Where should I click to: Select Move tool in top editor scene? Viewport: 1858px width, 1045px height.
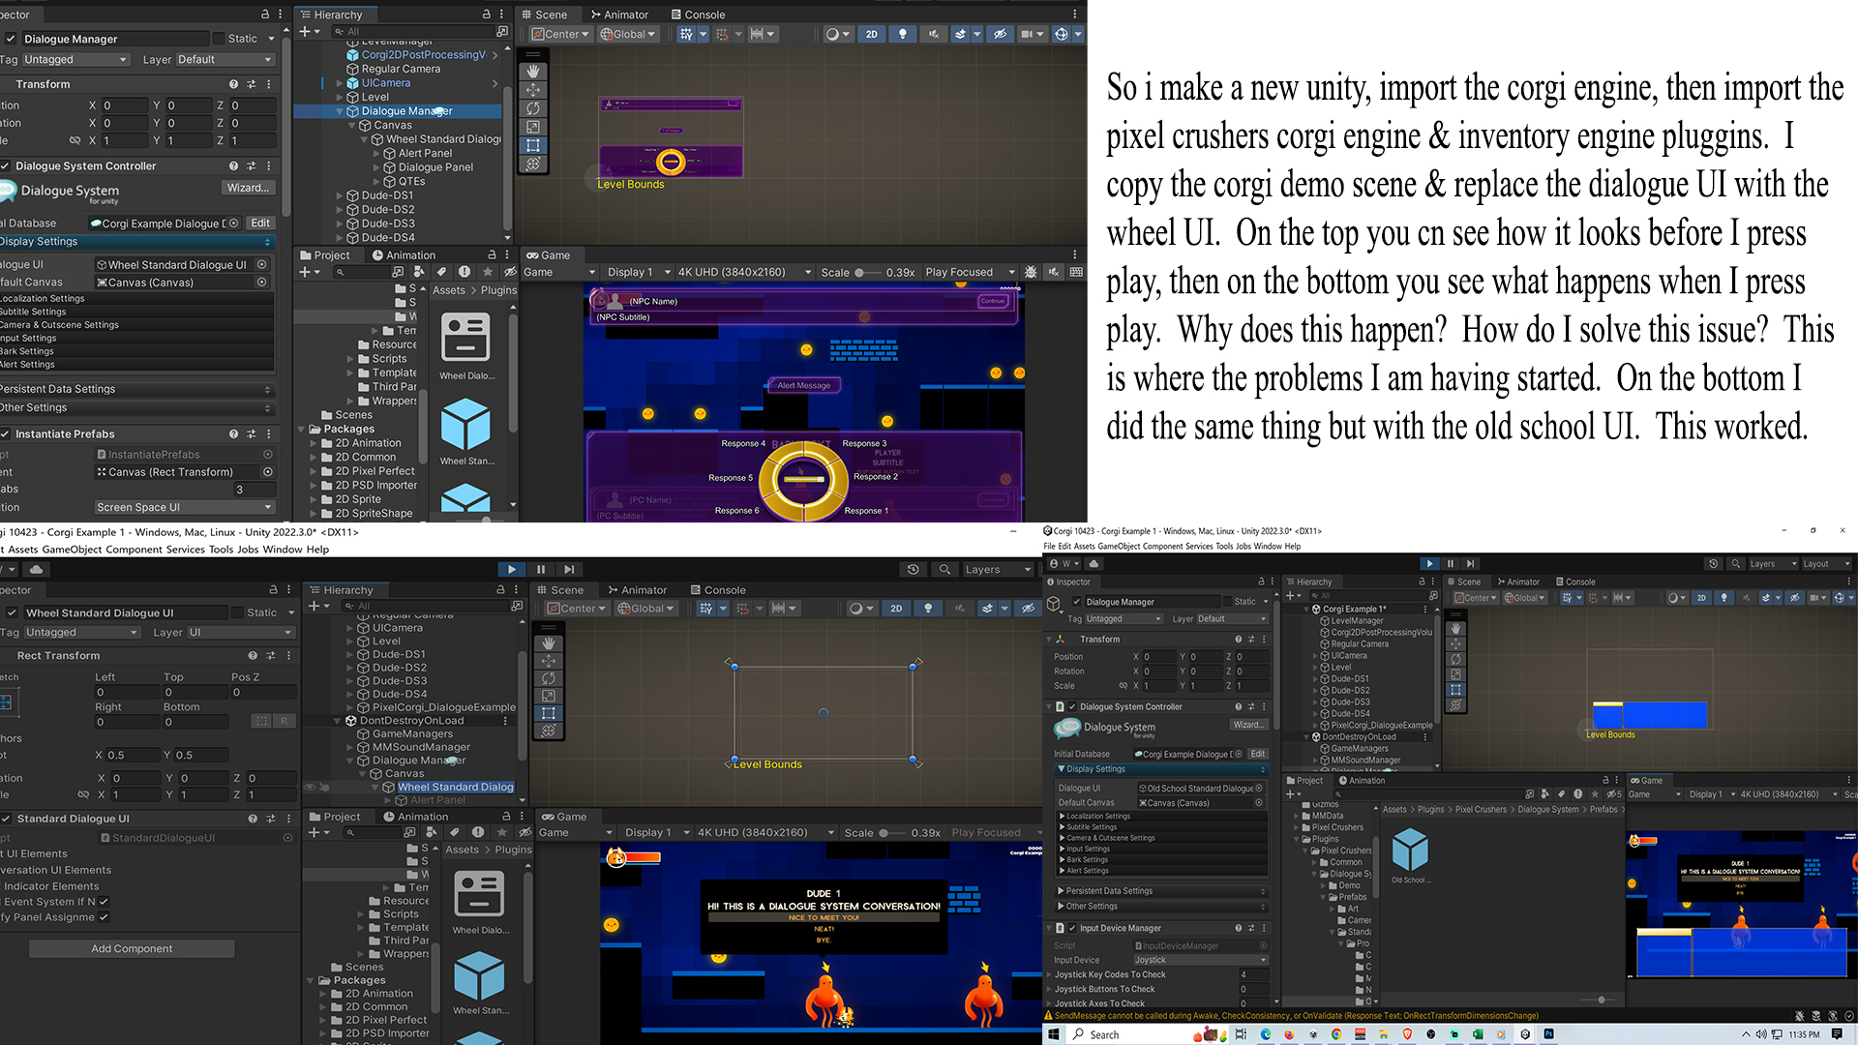tap(533, 90)
